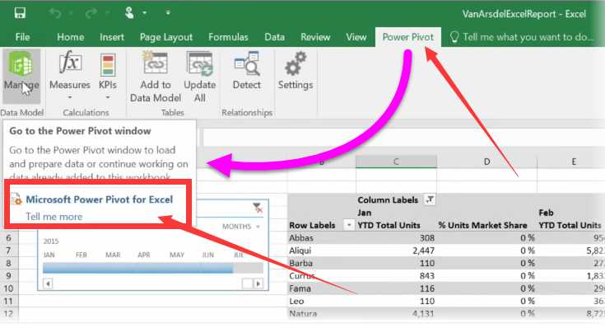This screenshot has height=328, width=605.
Task: Click the timeline scroll right arrow
Action: (x=258, y=284)
